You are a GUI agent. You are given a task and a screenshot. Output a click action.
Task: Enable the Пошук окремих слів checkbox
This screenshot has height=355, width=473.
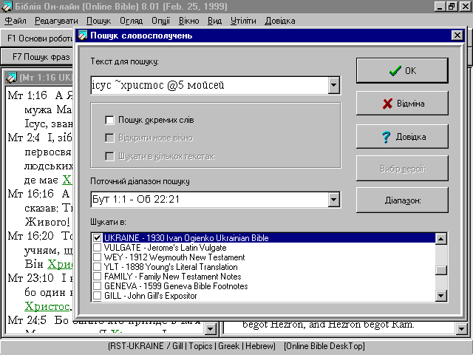pyautogui.click(x=110, y=120)
